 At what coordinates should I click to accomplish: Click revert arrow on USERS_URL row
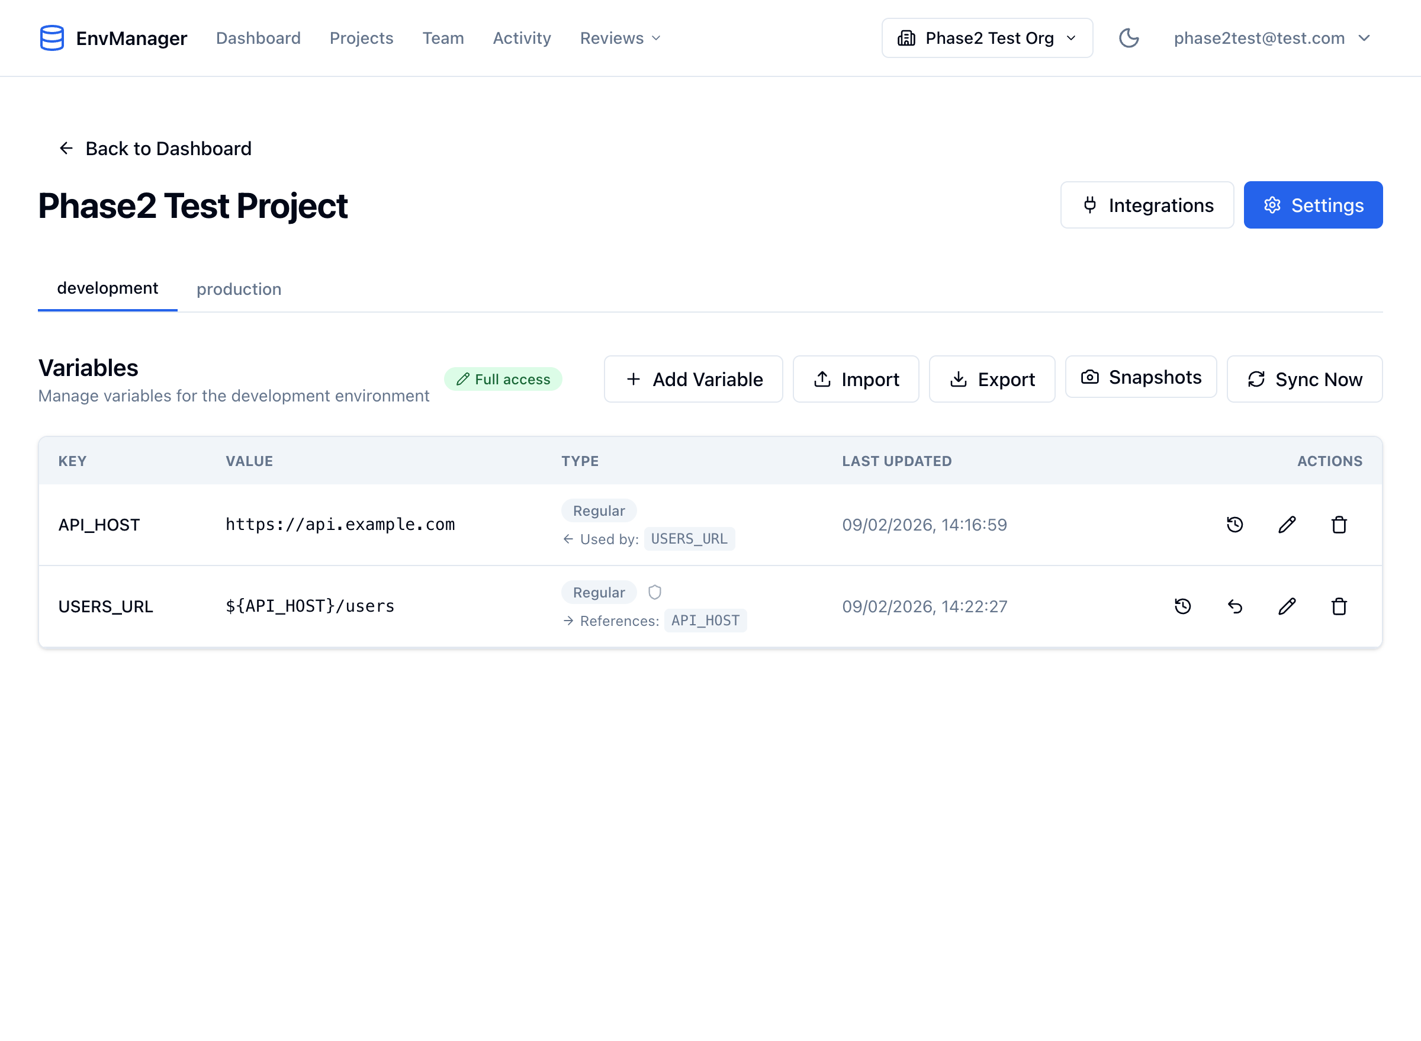pyautogui.click(x=1234, y=606)
